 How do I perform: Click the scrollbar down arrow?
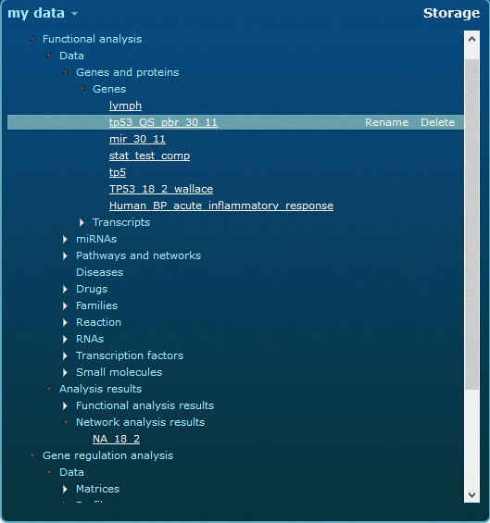point(472,495)
